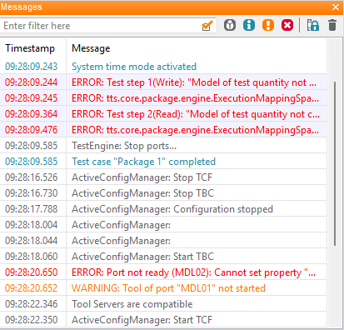Toggle warning messages orange exclamation icon

[268, 25]
